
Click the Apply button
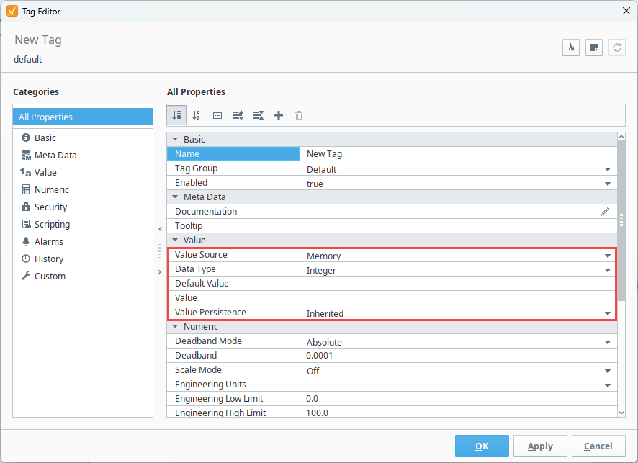(540, 446)
